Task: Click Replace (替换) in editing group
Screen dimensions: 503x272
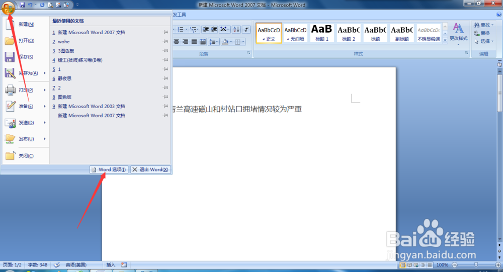Action: click(x=482, y=33)
